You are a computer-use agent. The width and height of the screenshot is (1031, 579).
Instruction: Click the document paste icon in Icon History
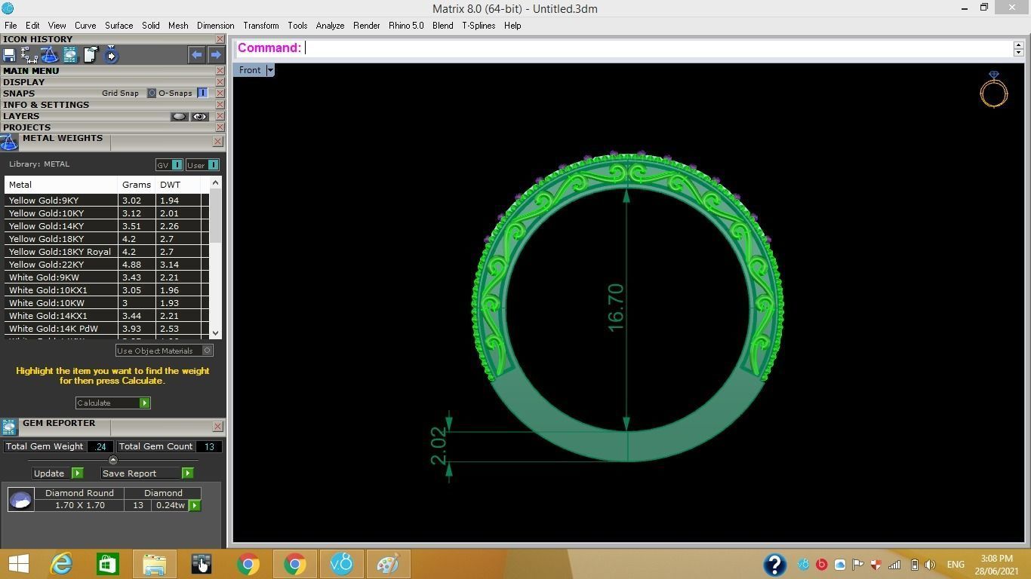tap(91, 55)
